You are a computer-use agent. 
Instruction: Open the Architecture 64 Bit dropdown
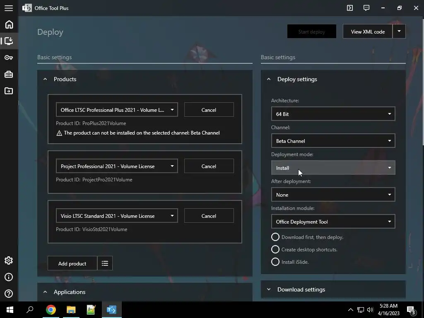click(333, 114)
